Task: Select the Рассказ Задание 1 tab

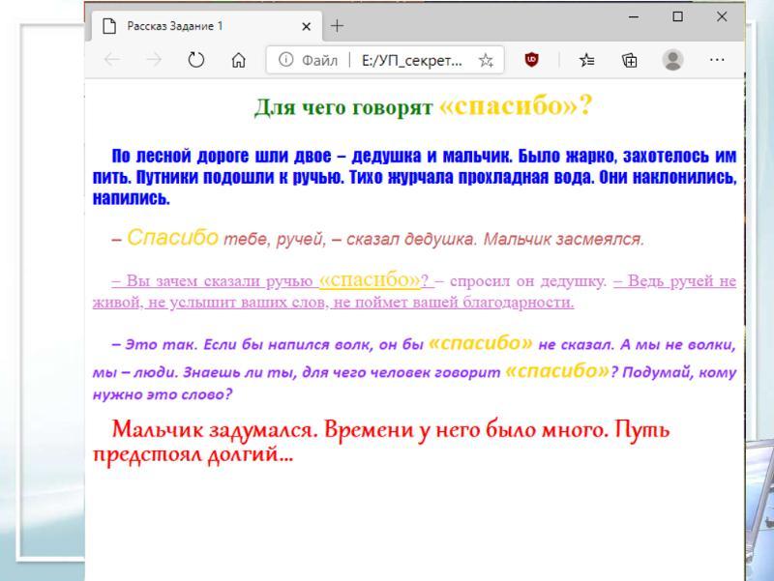Action: [207, 26]
